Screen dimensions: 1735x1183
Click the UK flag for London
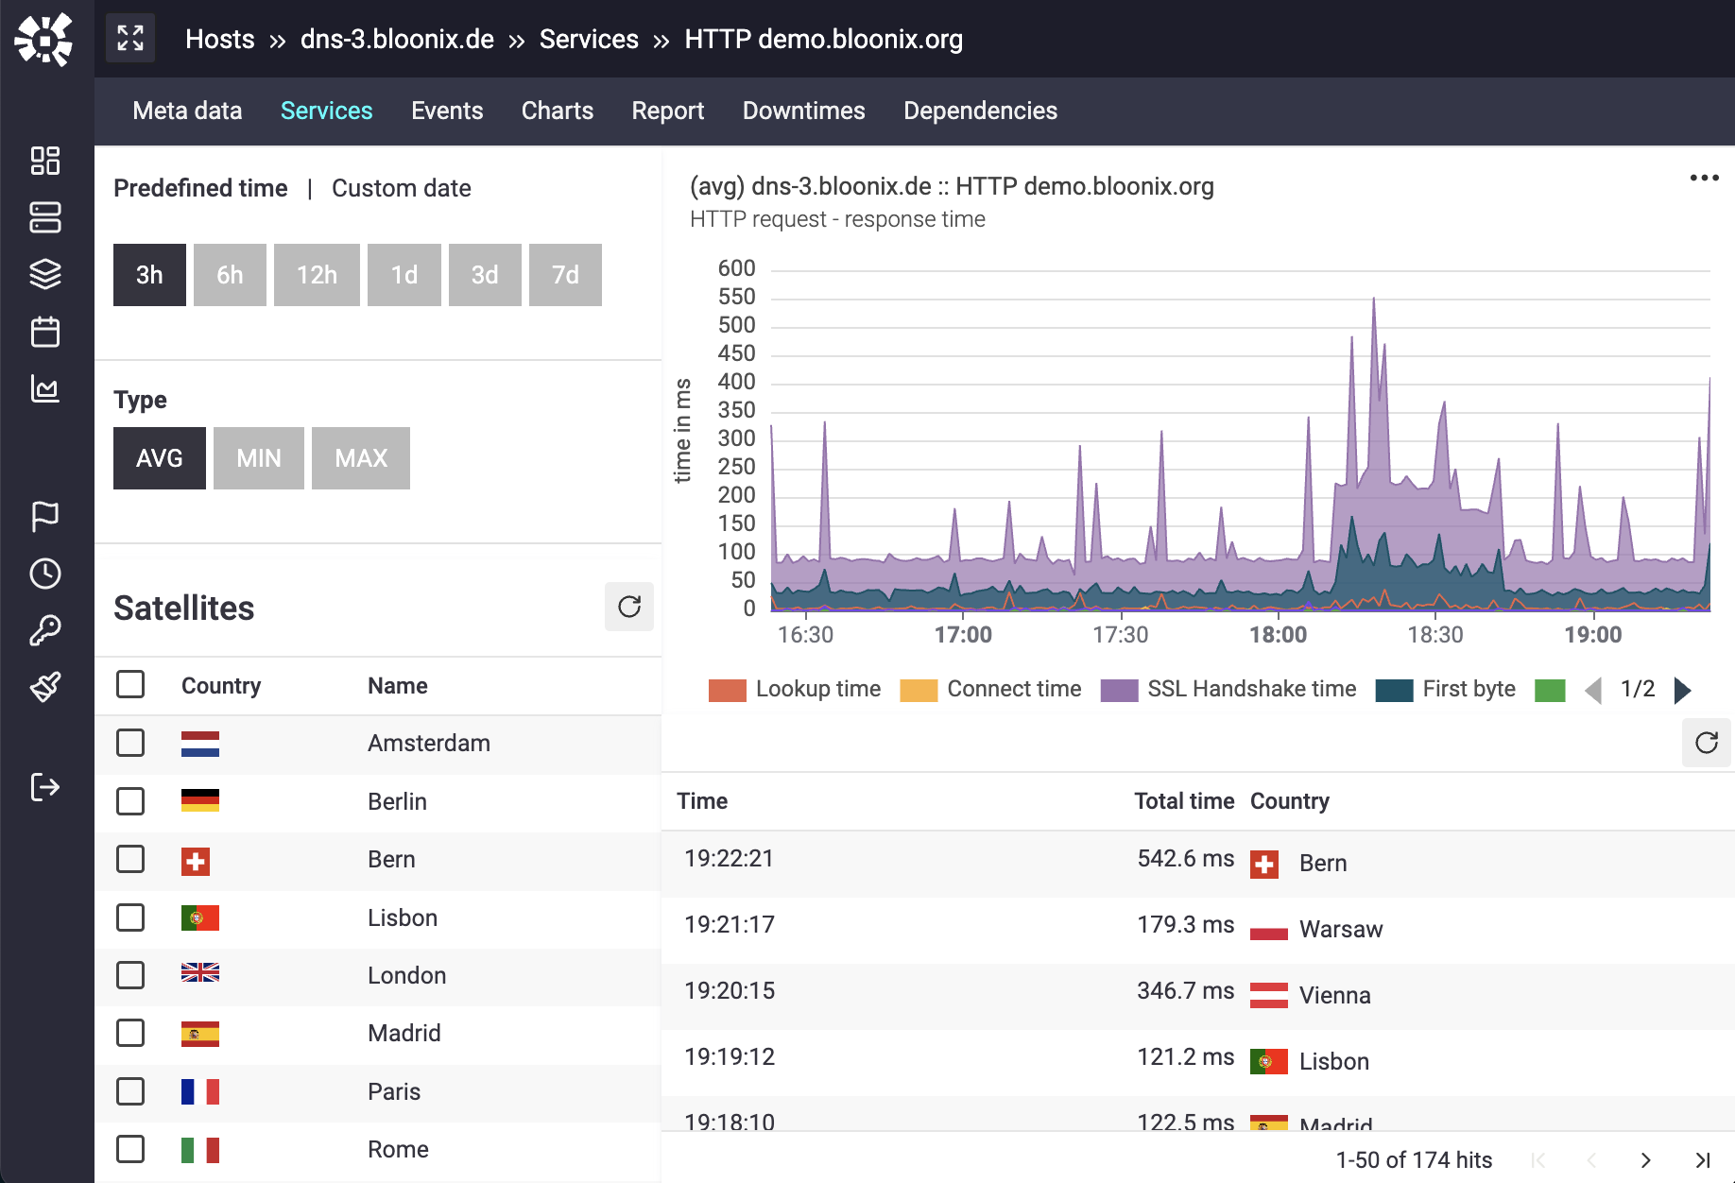click(200, 972)
